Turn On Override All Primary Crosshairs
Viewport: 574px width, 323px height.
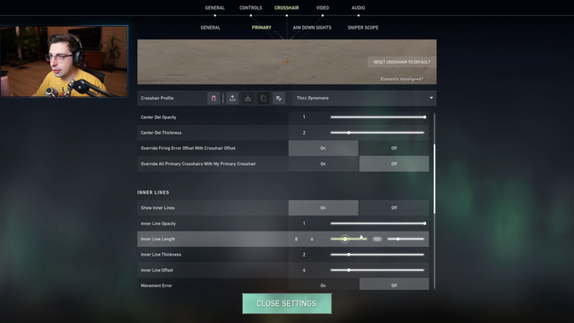323,164
